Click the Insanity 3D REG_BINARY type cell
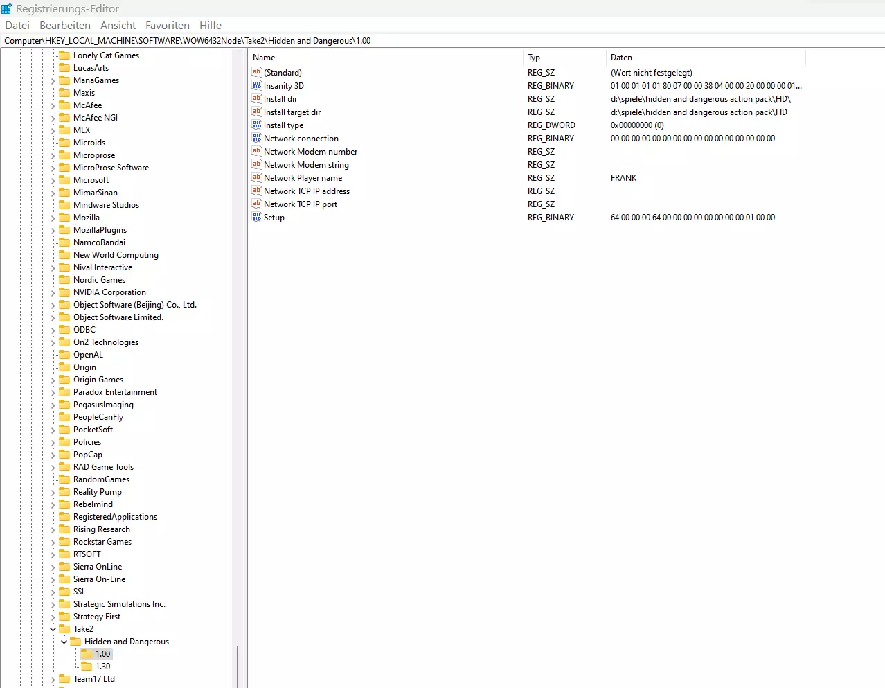The image size is (885, 688). [551, 85]
